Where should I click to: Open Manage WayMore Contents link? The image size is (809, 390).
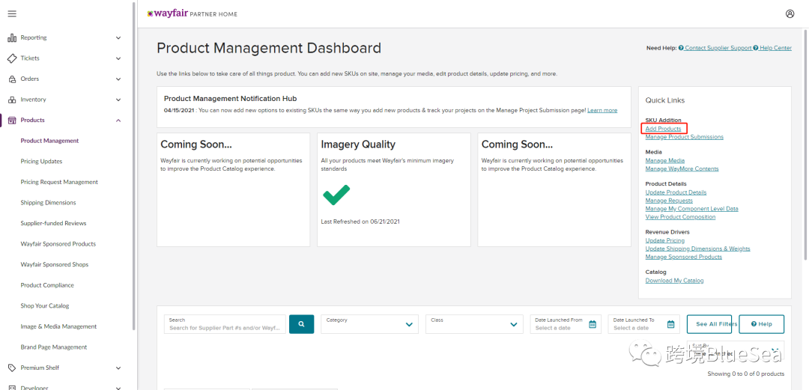(682, 168)
